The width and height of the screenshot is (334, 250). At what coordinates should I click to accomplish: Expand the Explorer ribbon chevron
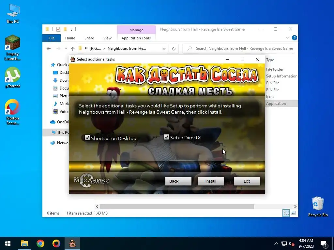(x=287, y=38)
